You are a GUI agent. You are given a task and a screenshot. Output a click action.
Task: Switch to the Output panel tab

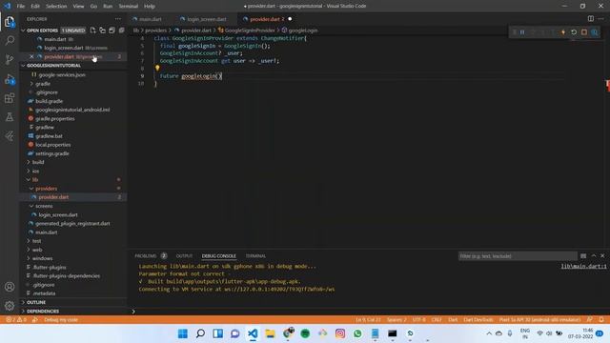tap(184, 256)
